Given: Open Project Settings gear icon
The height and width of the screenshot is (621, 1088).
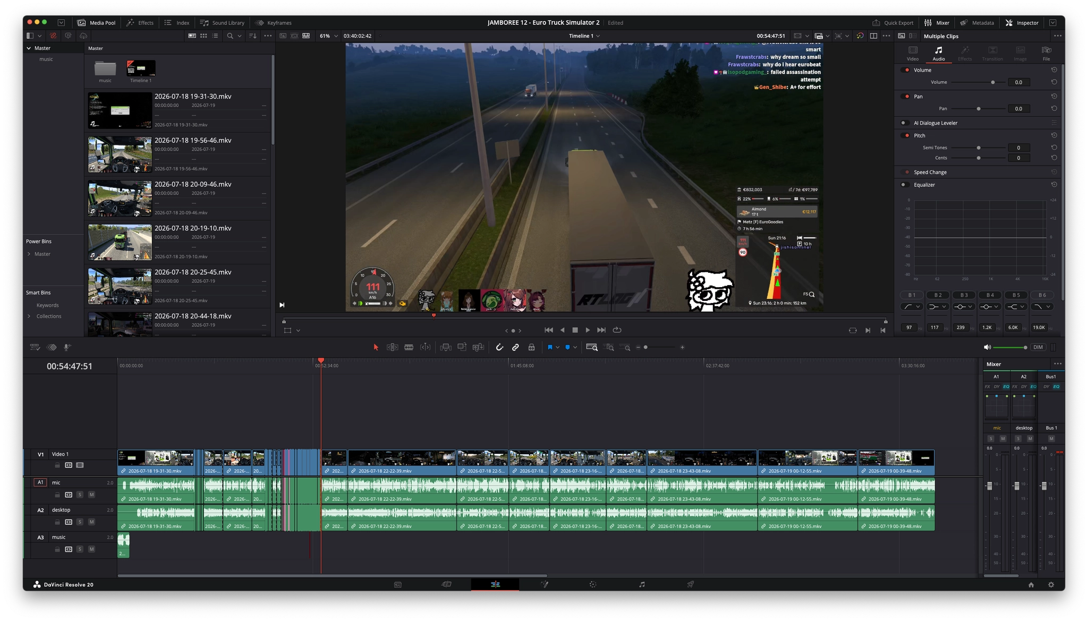Looking at the screenshot, I should [x=1051, y=584].
